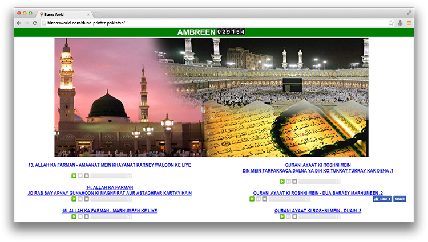The width and height of the screenshot is (428, 242).
Task: Go back using the browser back arrow
Action: [x=19, y=23]
